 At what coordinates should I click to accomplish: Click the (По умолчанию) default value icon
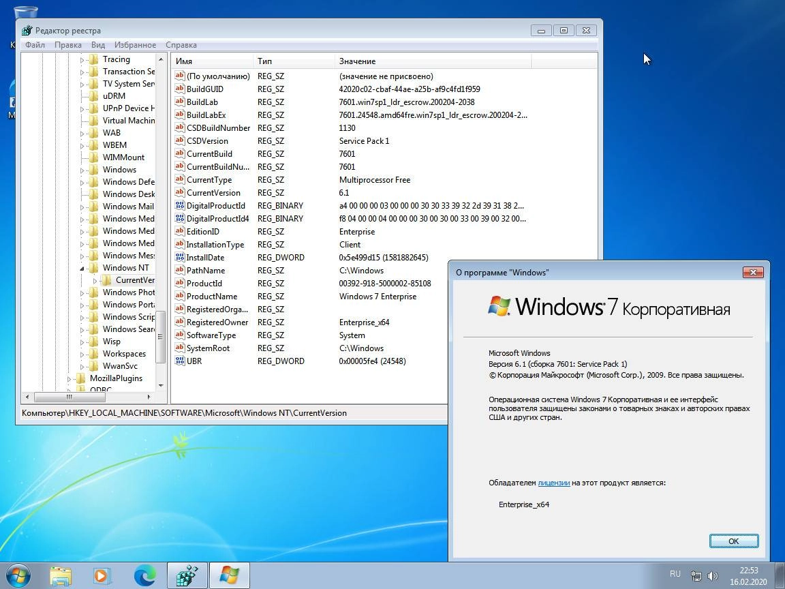click(x=180, y=76)
